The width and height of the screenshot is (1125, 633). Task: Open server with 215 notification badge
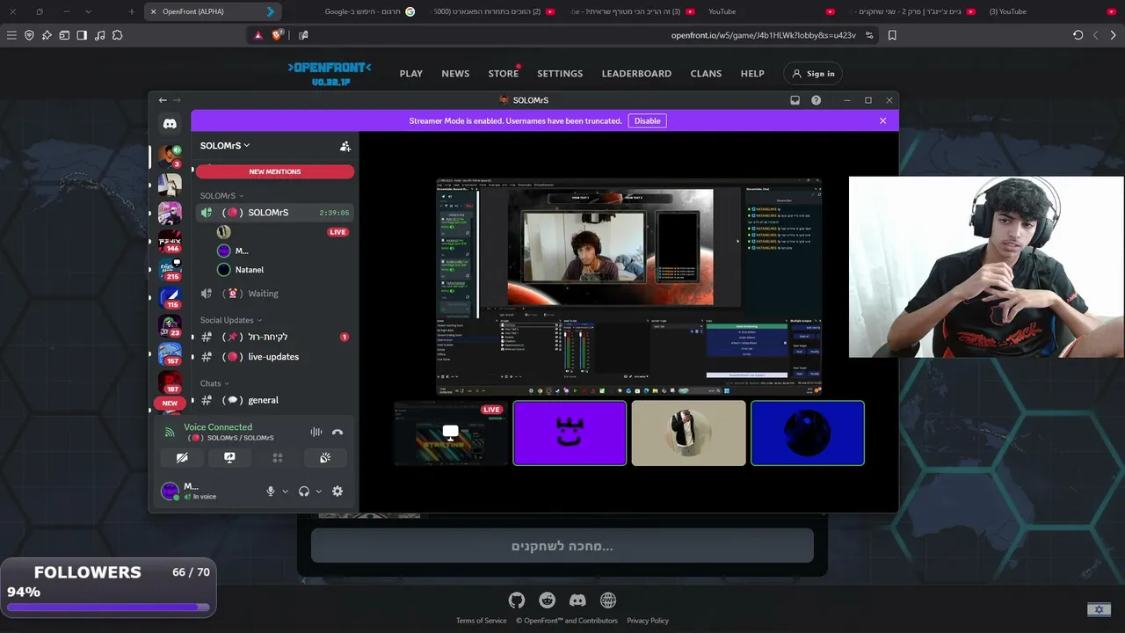pyautogui.click(x=170, y=269)
